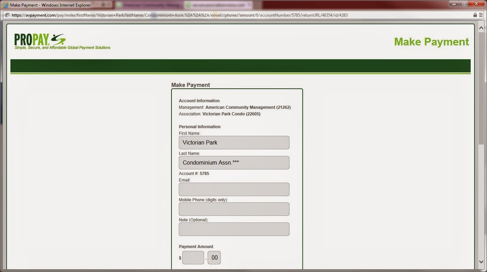The image size is (487, 272).
Task: Minimize the Internet Explorer window
Action: coord(454,3)
